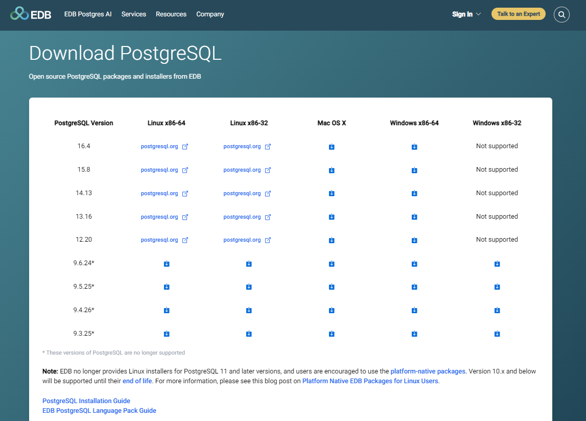
Task: Click the Download PostgreSQL page heading
Action: 125,53
